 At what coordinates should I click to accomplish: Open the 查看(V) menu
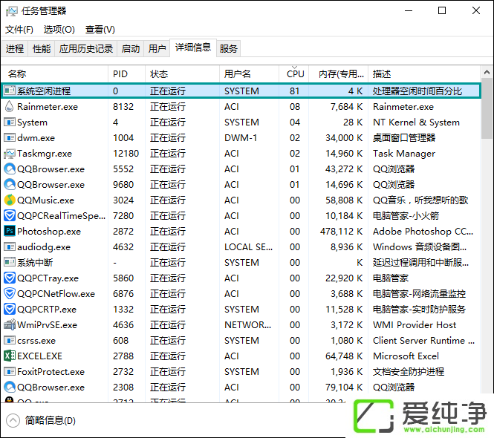click(100, 30)
